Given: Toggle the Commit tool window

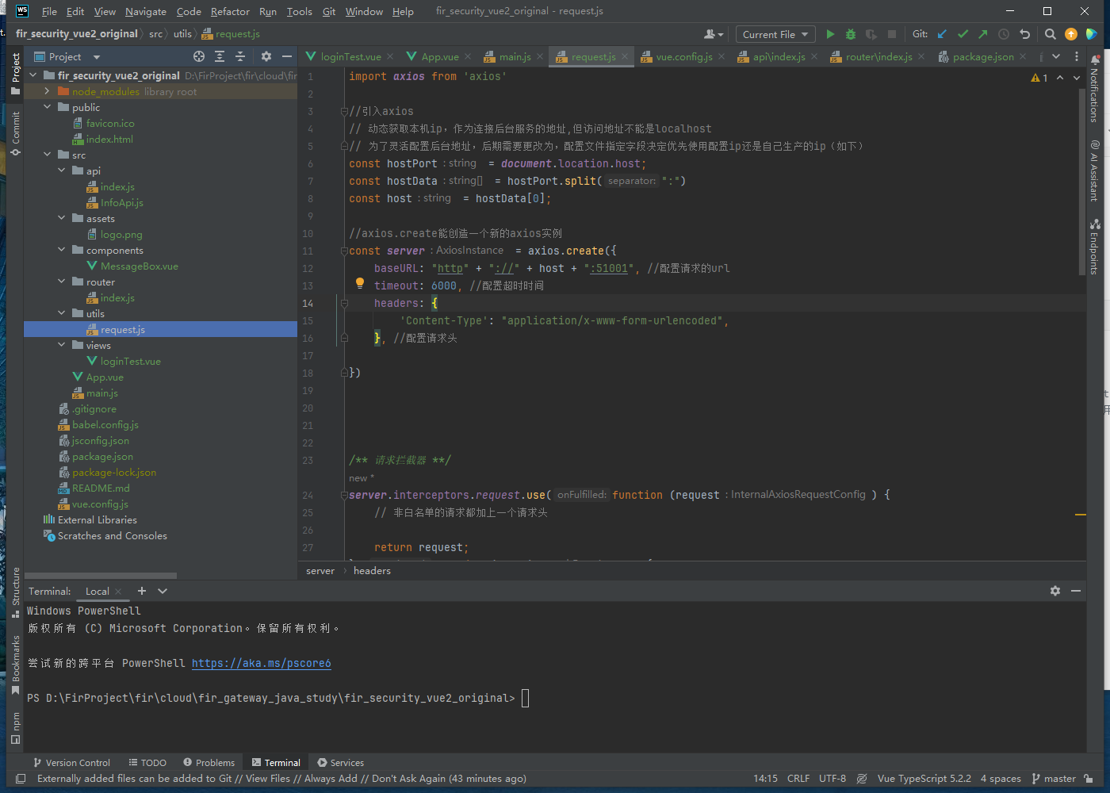Looking at the screenshot, I should coord(15,133).
